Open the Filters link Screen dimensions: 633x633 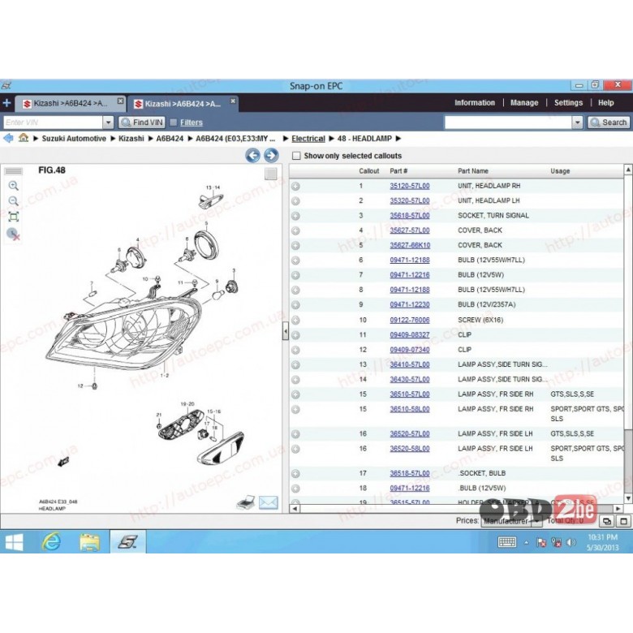tap(192, 123)
